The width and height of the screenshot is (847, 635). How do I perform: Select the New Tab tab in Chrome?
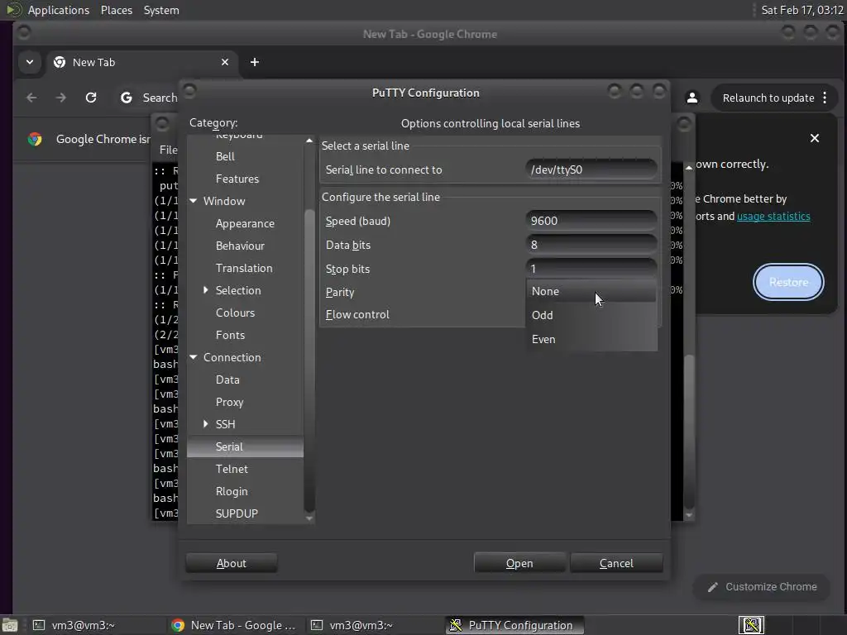point(141,62)
